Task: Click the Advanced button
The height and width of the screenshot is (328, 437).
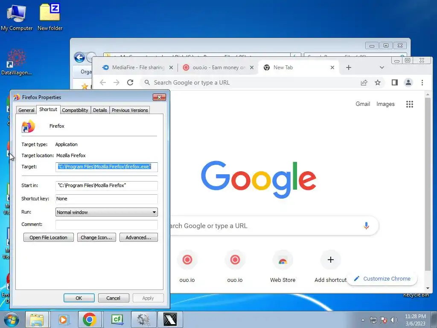Action: click(x=139, y=237)
